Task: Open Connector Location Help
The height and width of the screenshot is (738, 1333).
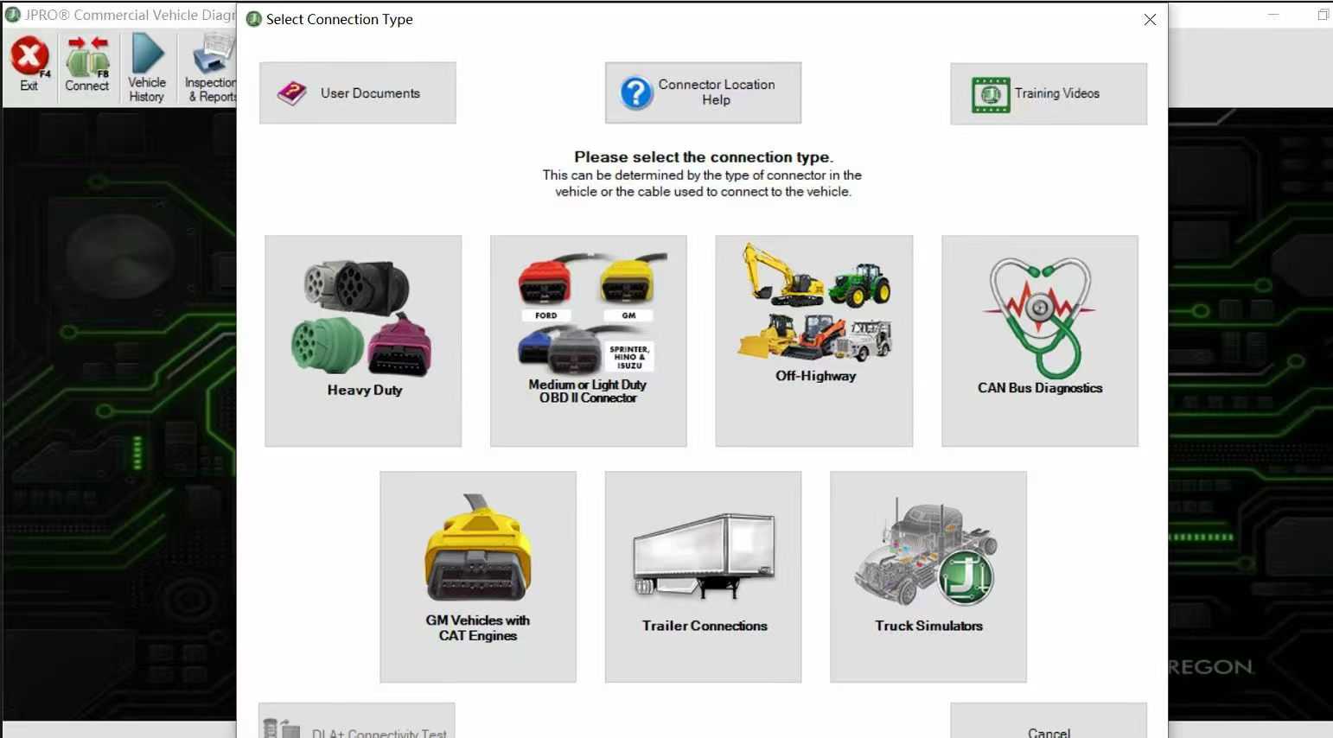Action: tap(703, 92)
